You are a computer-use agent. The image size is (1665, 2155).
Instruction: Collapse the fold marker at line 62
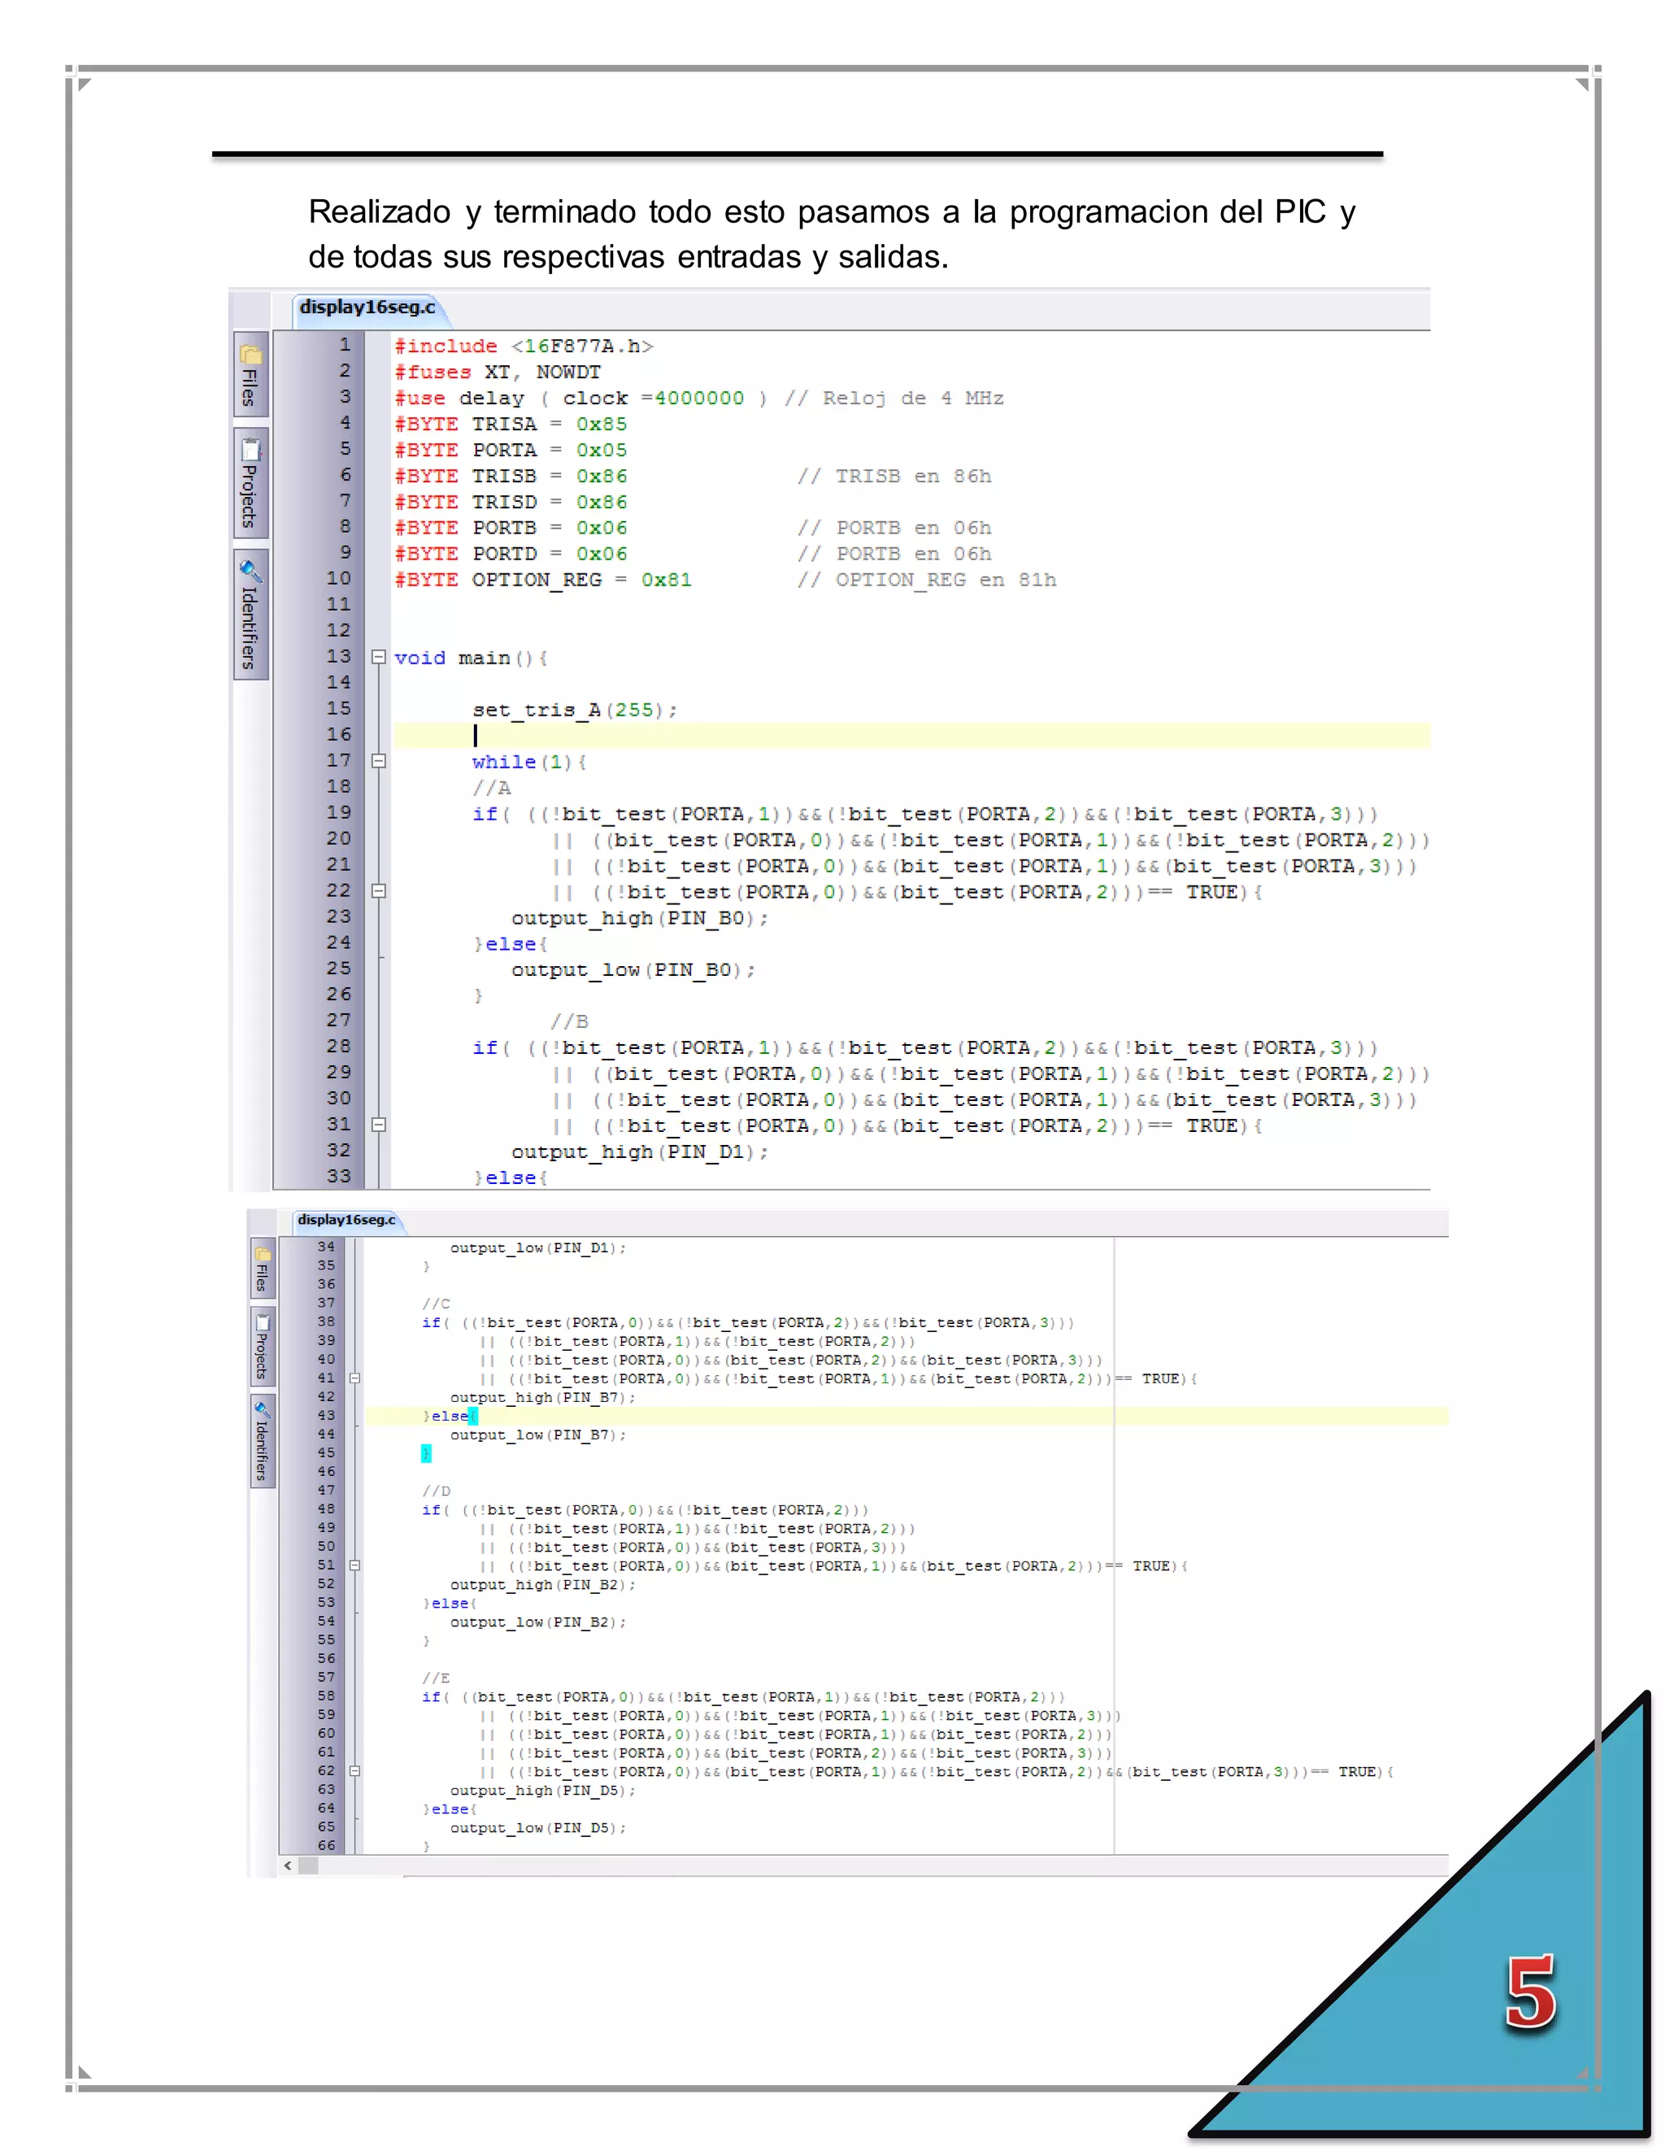tap(354, 1771)
